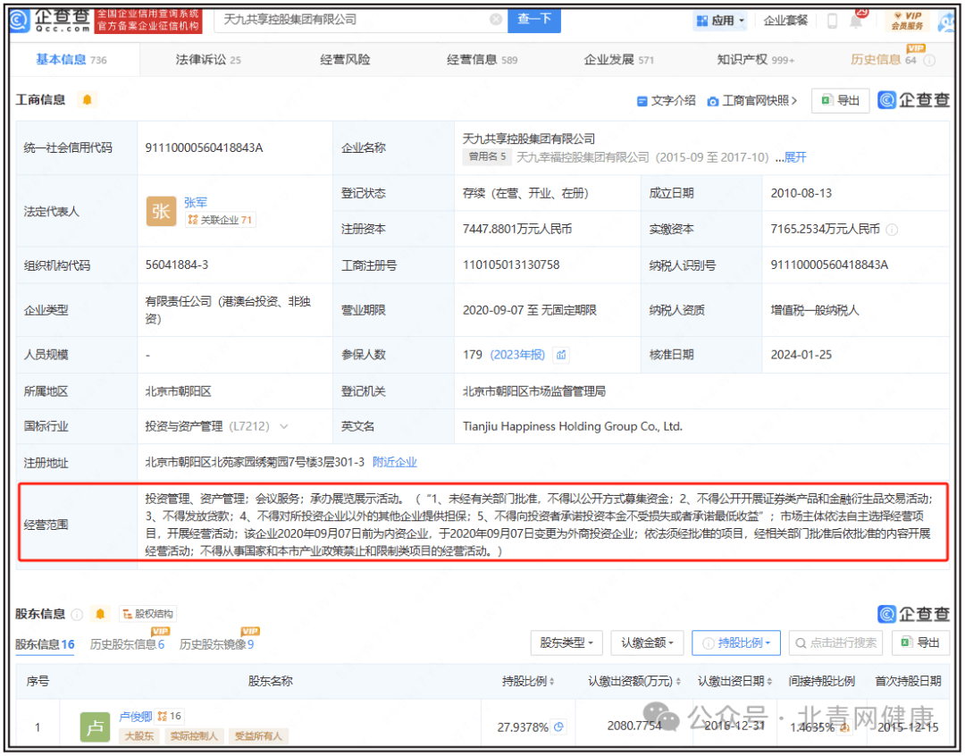Click the icon beside 27.9378% shareholding
The width and height of the screenshot is (965, 756).
[558, 727]
